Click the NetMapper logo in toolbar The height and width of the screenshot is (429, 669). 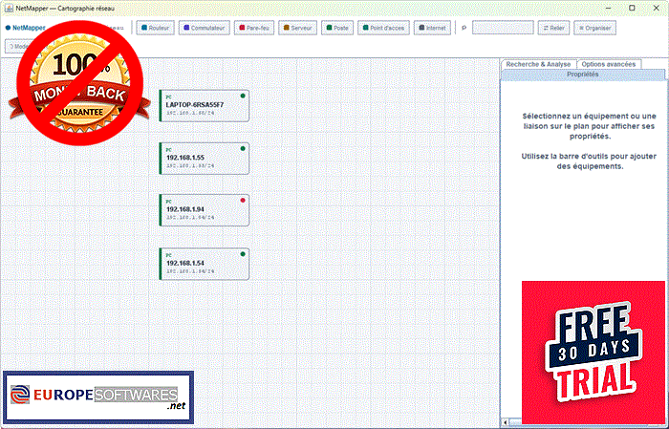(25, 28)
